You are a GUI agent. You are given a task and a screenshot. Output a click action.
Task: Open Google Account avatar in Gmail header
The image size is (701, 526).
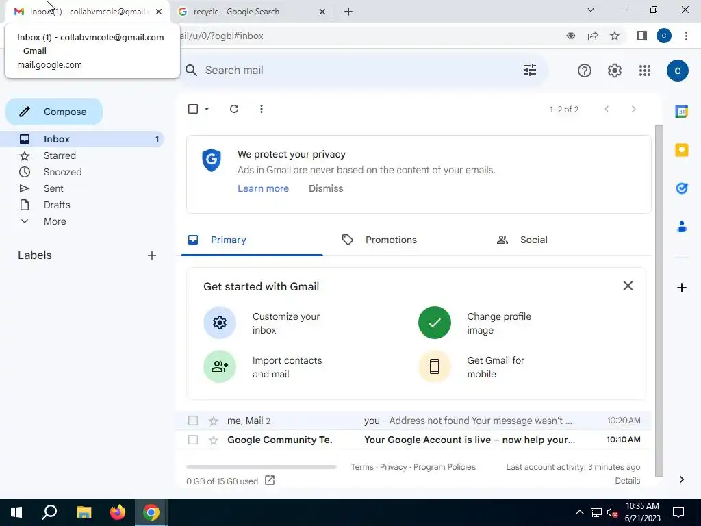point(677,71)
